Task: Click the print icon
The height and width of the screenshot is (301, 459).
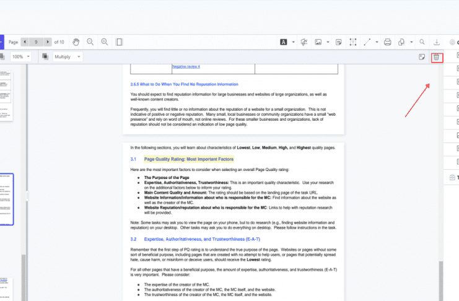Action: pyautogui.click(x=388, y=42)
